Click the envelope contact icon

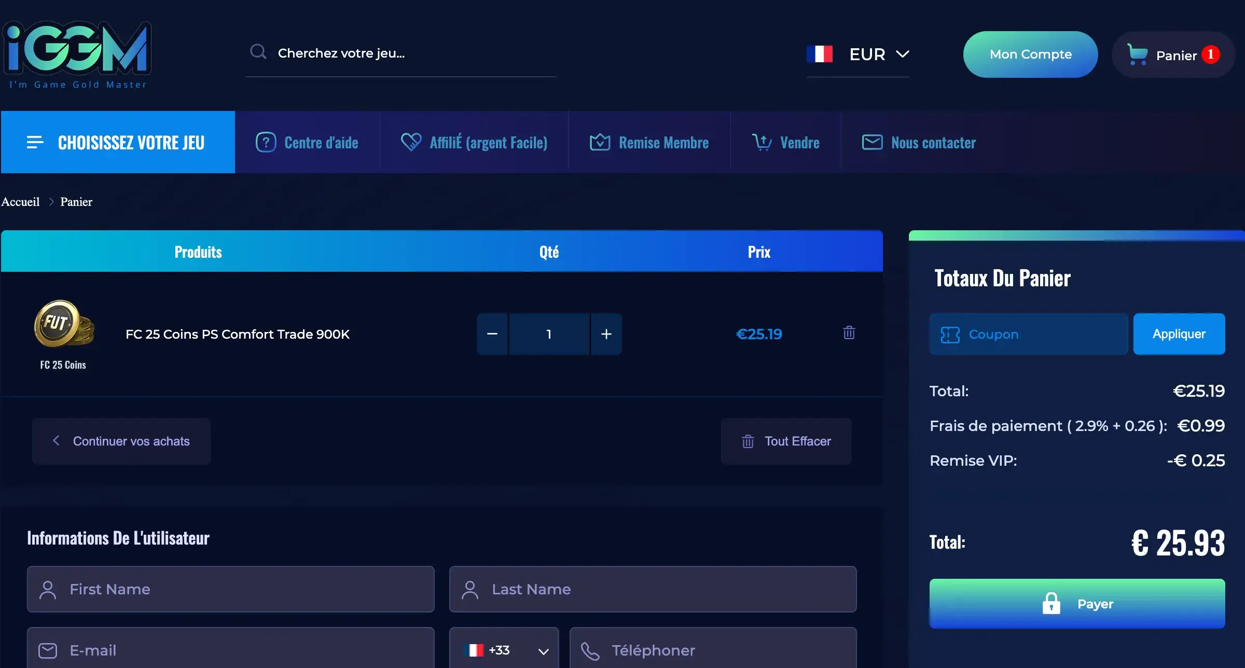(873, 142)
